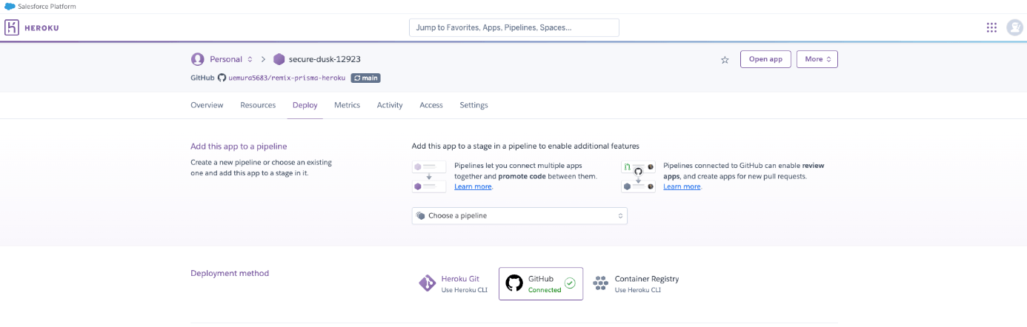Click the secure-dusk-12923 hexagon app icon
This screenshot has width=1027, height=327.
pos(279,59)
